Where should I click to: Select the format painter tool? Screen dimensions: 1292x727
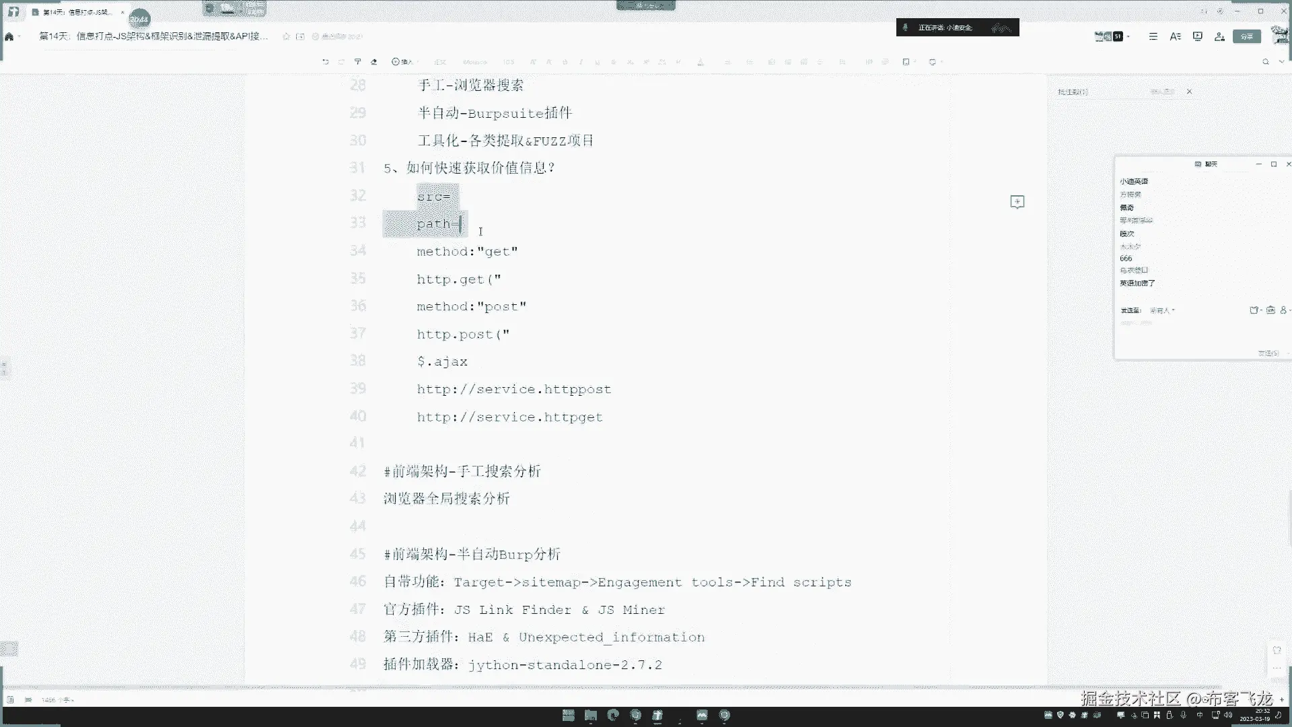pyautogui.click(x=358, y=62)
